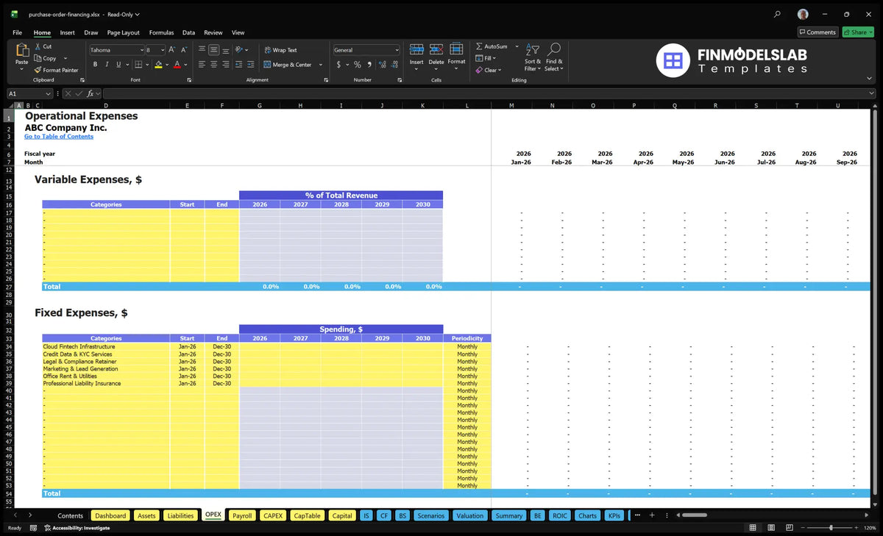Screen dimensions: 883x536
Task: Adjust the zoom slider in status bar
Action: point(831,527)
